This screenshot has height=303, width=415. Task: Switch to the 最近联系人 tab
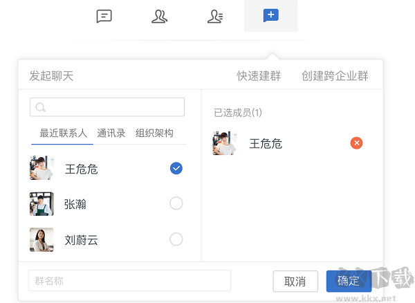tap(63, 133)
